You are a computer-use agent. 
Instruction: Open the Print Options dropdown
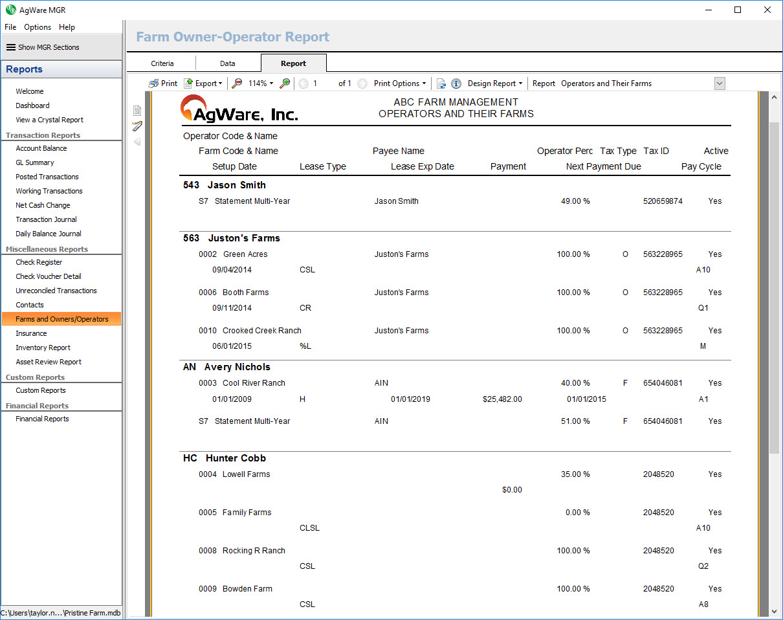tap(400, 83)
